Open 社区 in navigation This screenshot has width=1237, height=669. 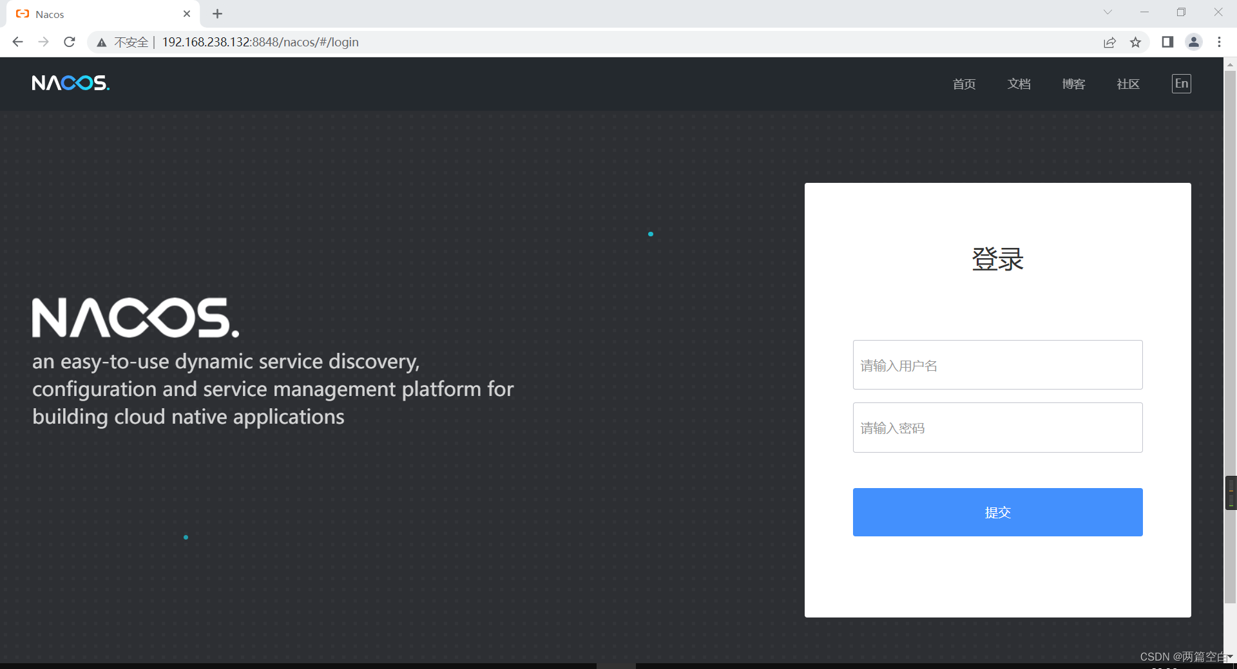tap(1128, 84)
